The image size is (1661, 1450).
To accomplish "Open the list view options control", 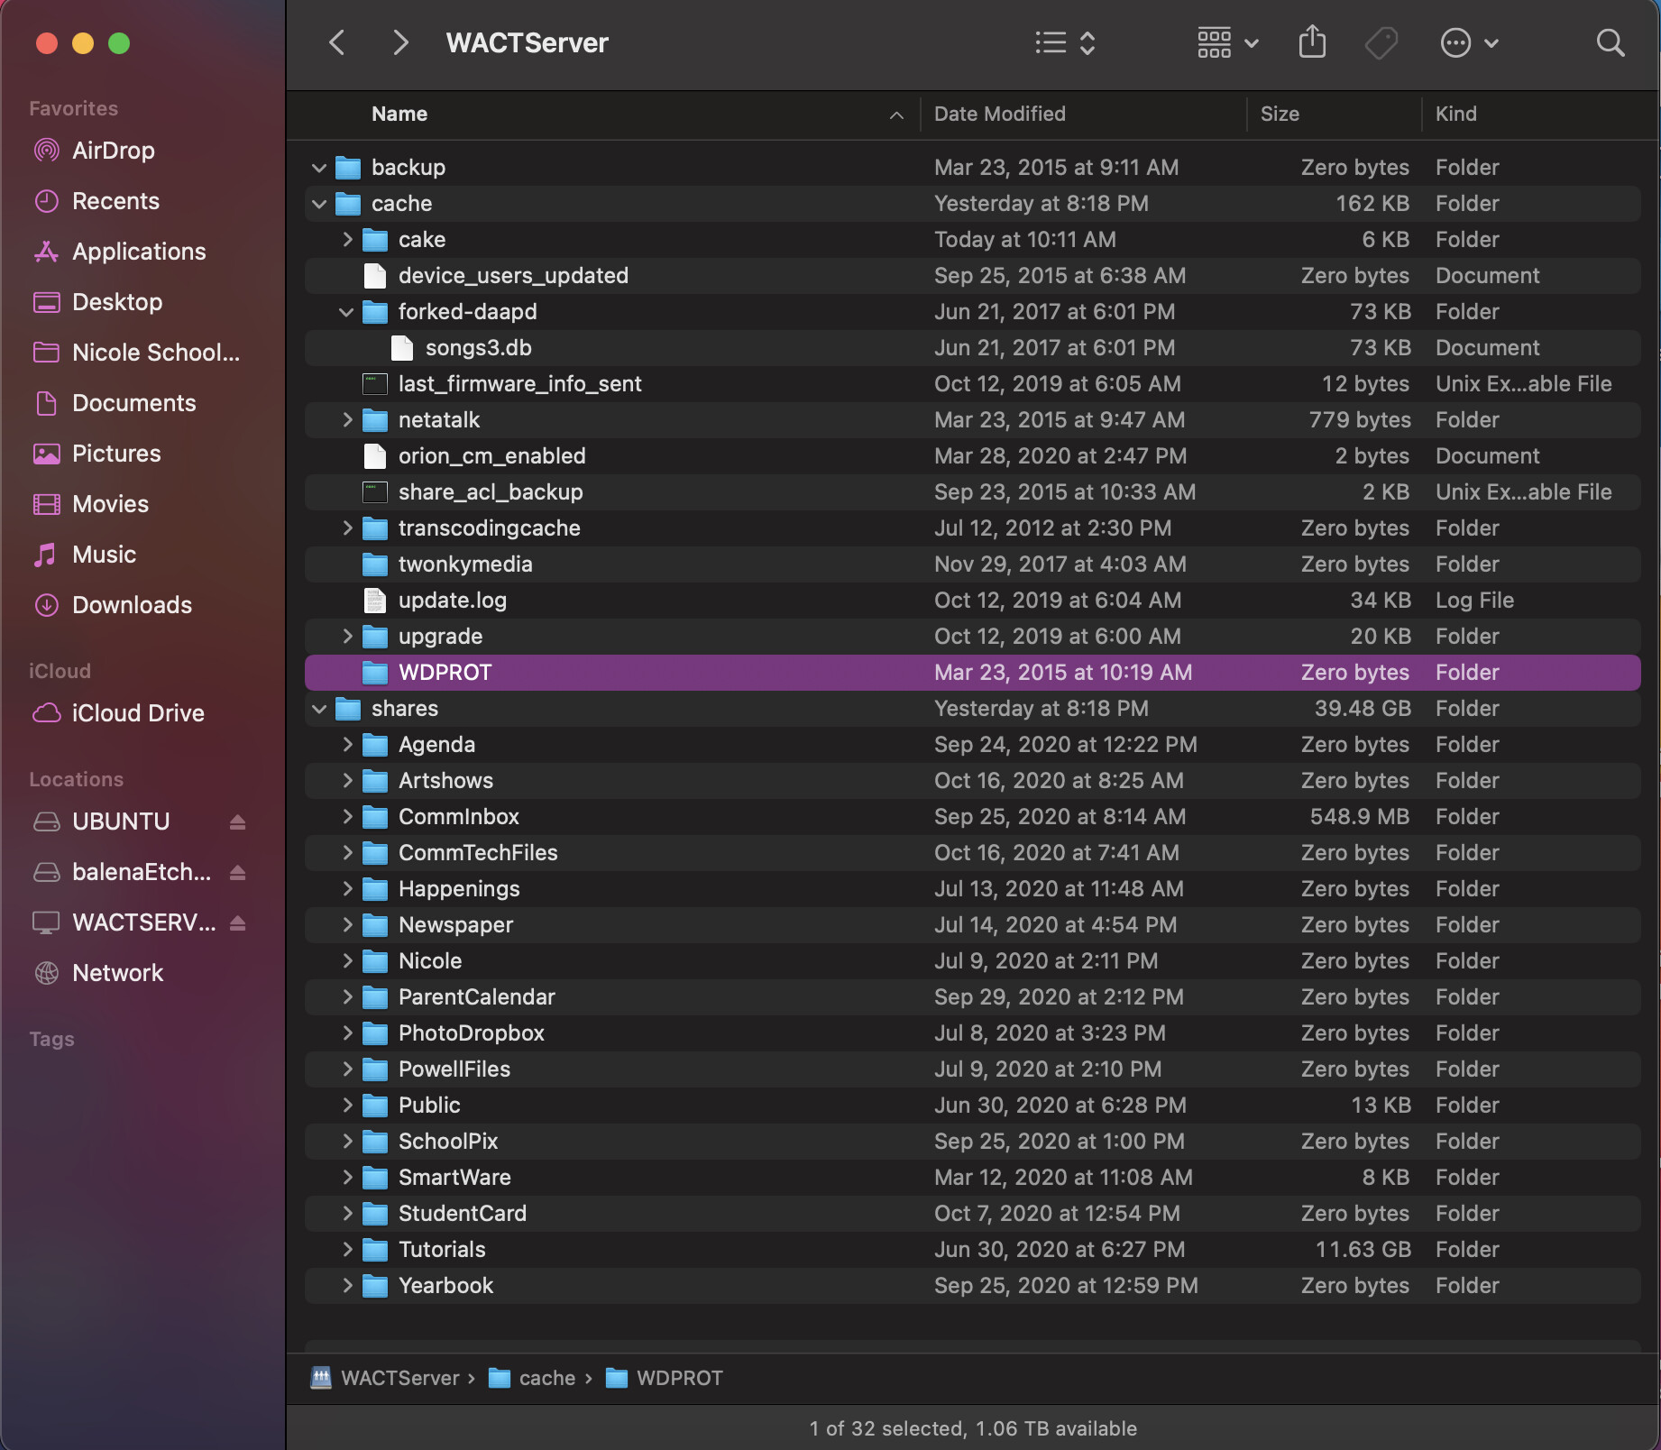I will click(1065, 42).
